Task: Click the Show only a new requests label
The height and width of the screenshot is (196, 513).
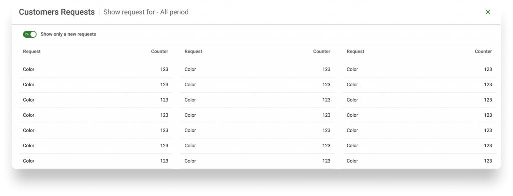Action: pos(68,34)
